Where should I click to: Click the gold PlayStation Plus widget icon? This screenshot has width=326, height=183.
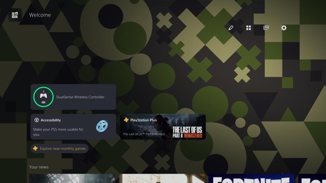(126, 120)
